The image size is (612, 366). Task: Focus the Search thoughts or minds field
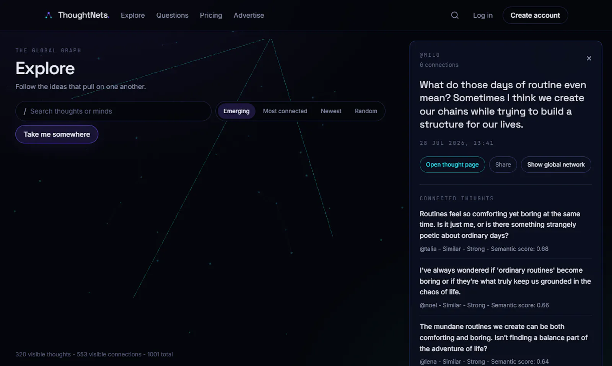[x=113, y=111]
